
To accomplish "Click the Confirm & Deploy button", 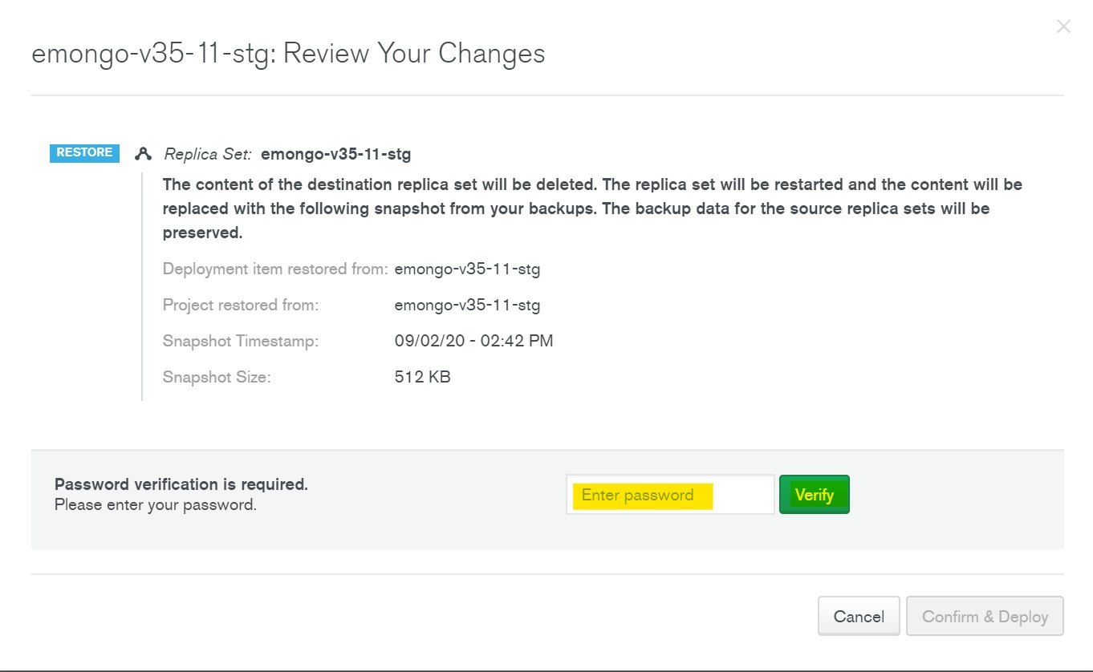I will pyautogui.click(x=985, y=617).
